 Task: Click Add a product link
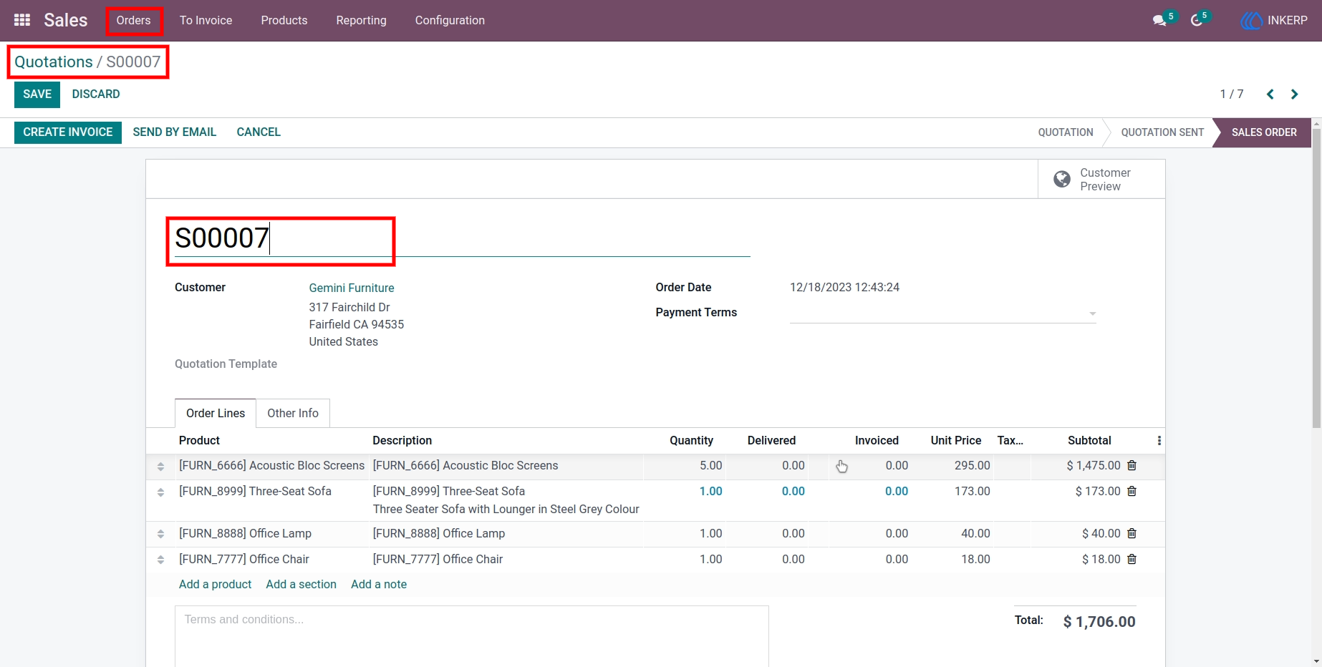tap(215, 585)
